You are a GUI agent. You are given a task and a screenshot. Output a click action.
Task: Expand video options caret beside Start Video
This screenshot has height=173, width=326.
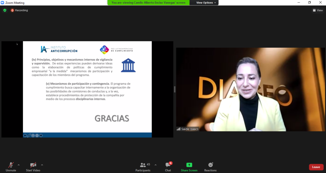click(42, 165)
